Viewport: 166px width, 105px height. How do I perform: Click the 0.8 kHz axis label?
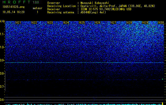click(x=2, y=73)
